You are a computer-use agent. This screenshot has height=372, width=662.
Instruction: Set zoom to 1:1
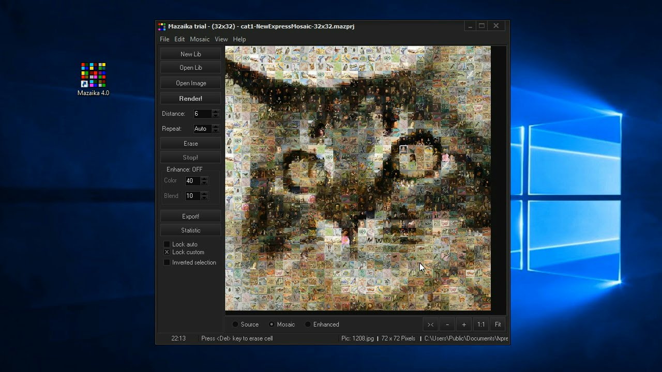click(481, 324)
